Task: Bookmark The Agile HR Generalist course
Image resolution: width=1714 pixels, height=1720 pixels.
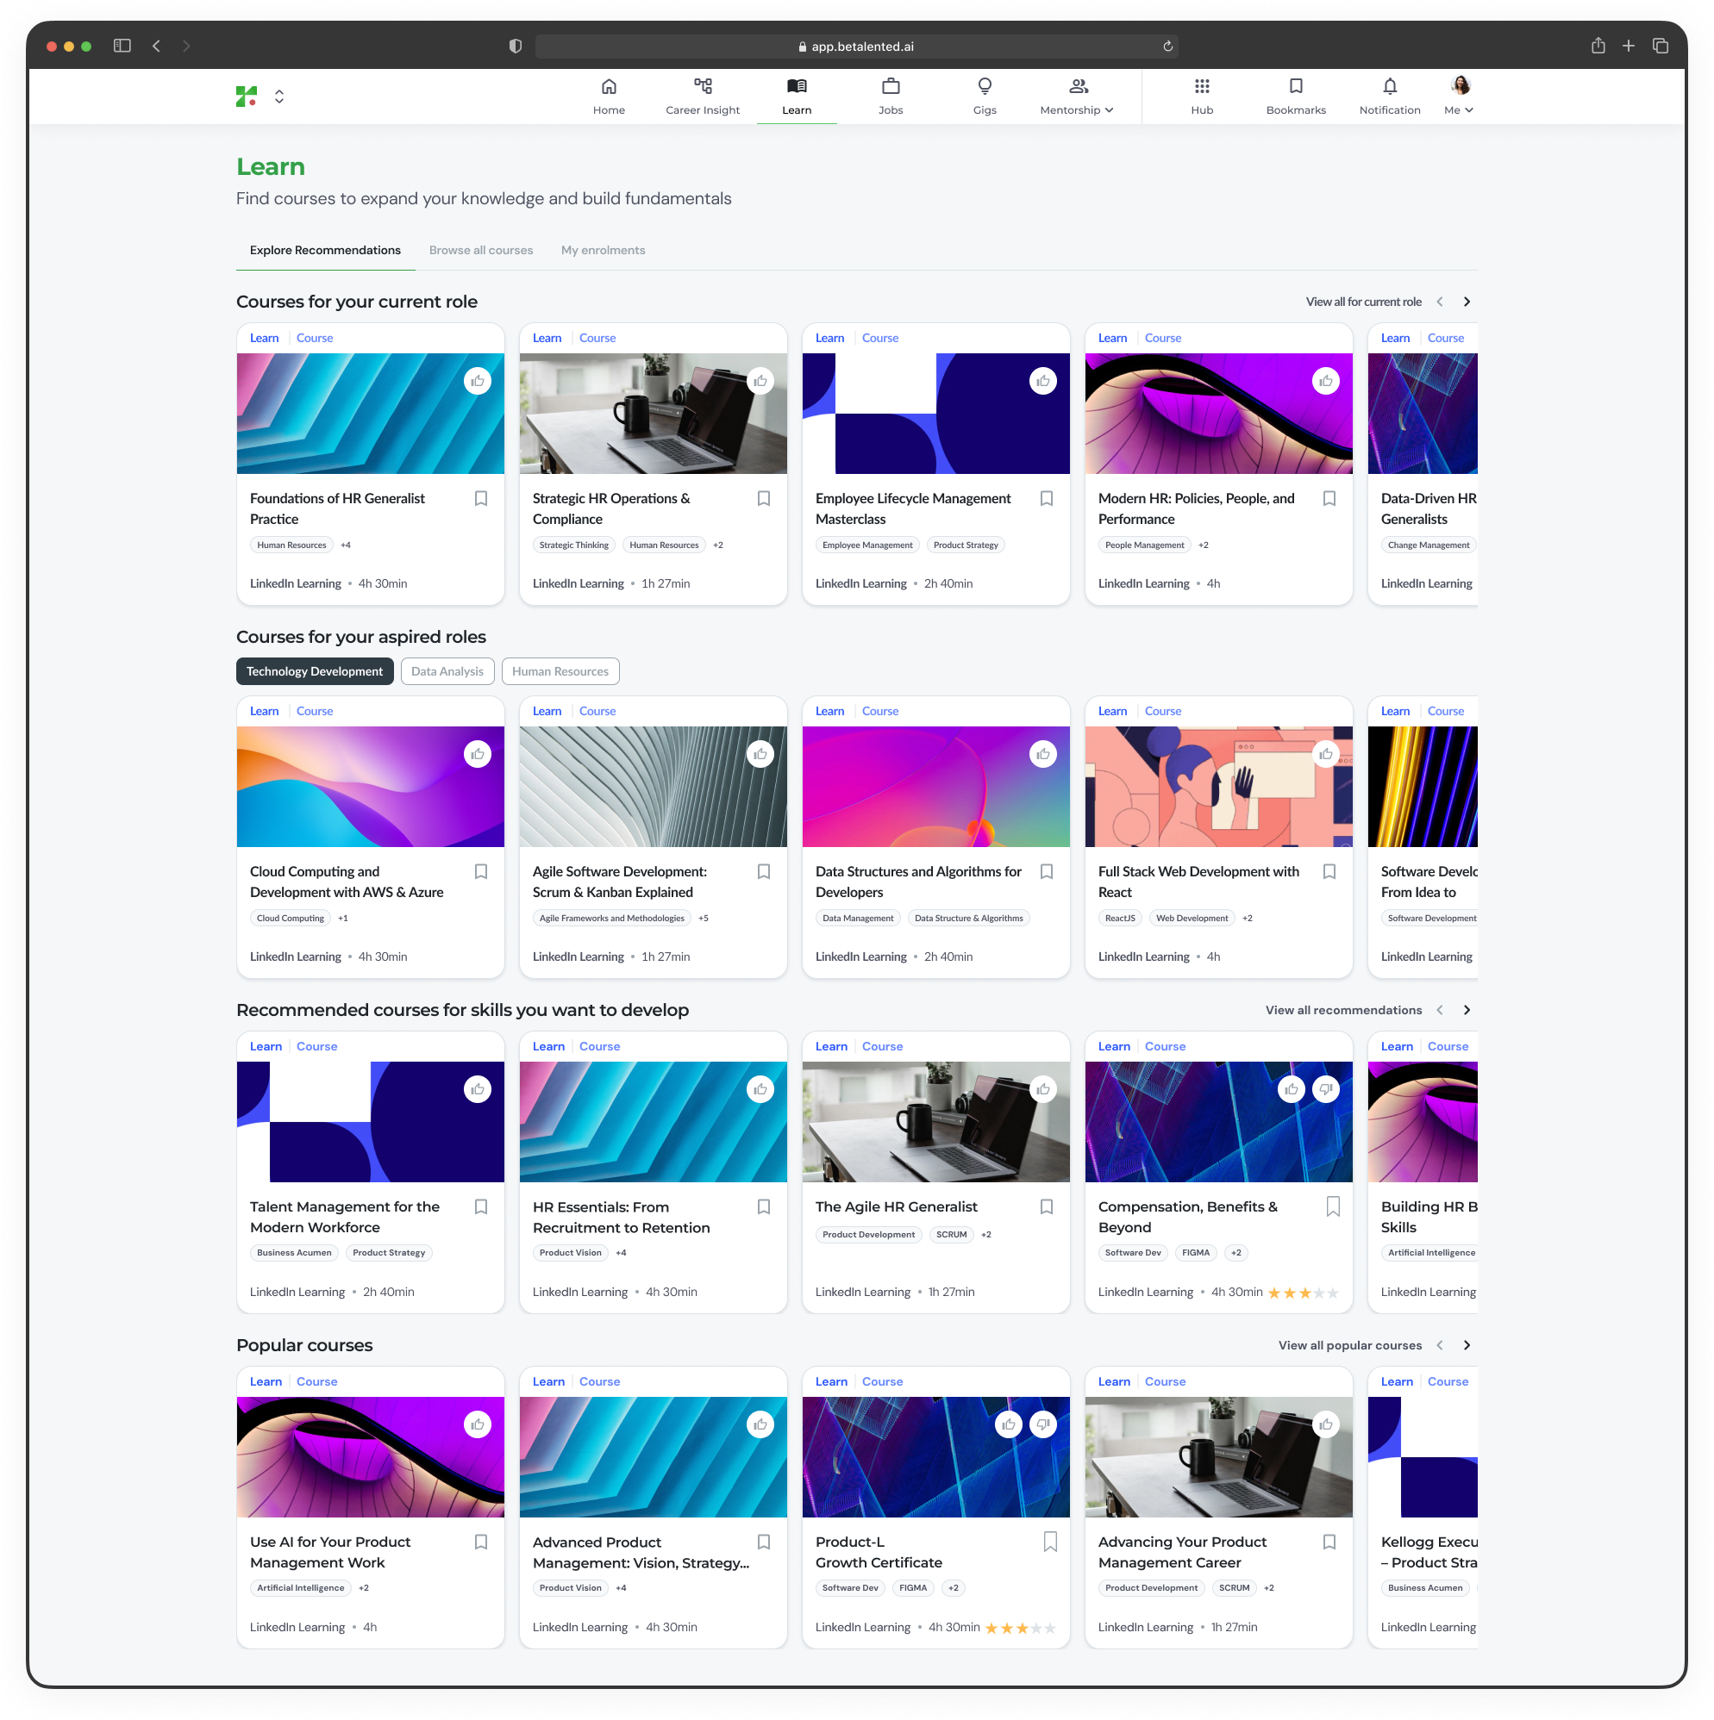Action: pos(1046,1206)
